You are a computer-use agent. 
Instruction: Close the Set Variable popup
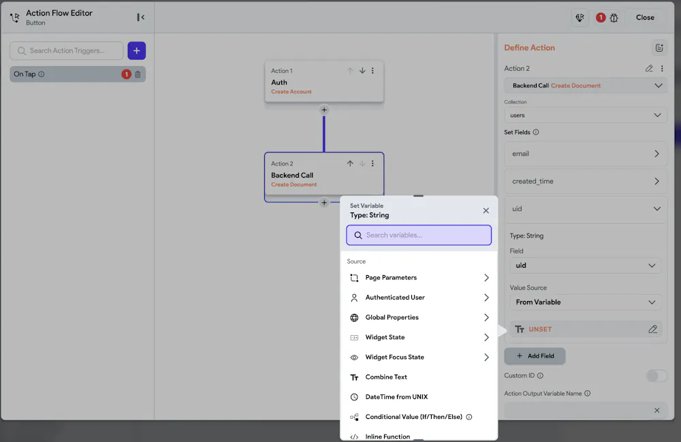pos(486,210)
